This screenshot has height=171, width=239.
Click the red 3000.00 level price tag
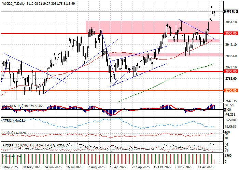(x=231, y=34)
